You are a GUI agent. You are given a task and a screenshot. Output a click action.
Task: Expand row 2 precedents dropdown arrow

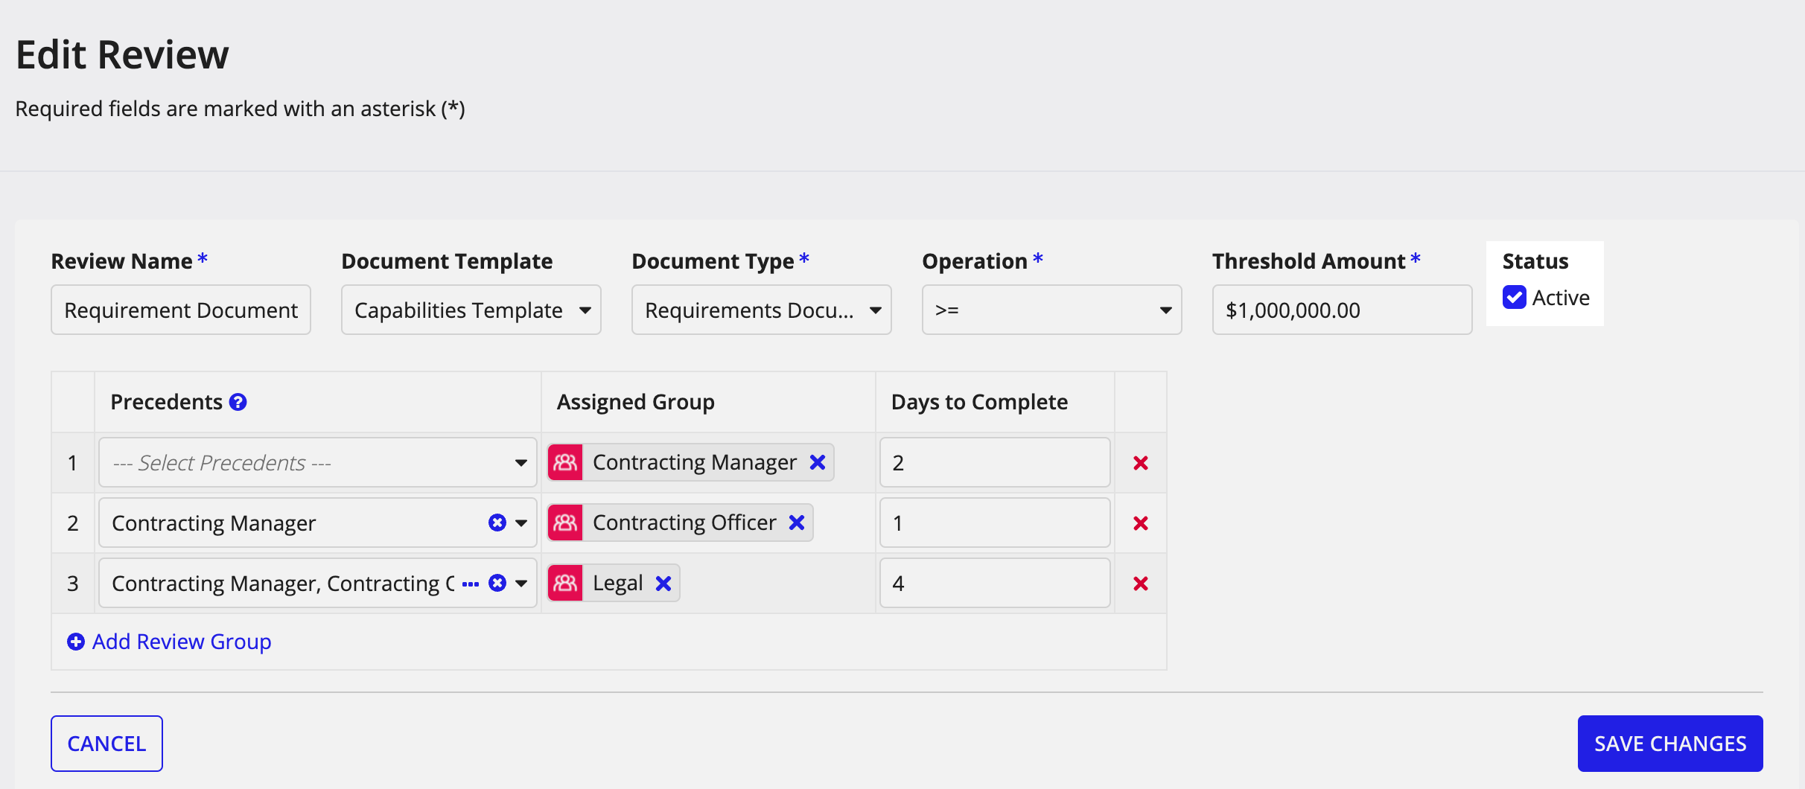click(521, 523)
